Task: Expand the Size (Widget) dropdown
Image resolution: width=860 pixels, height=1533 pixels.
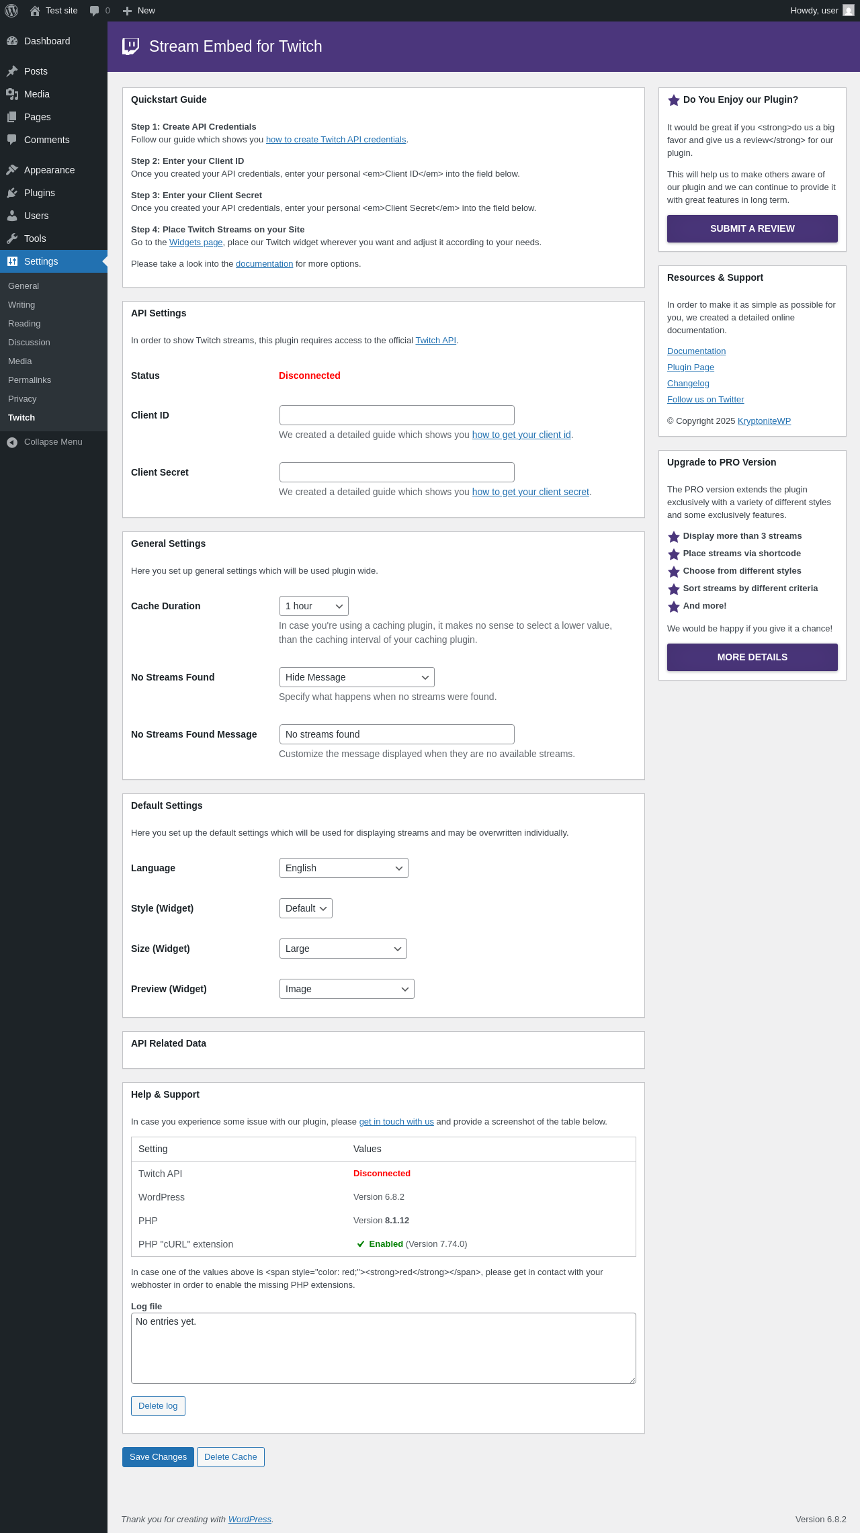Action: point(343,949)
